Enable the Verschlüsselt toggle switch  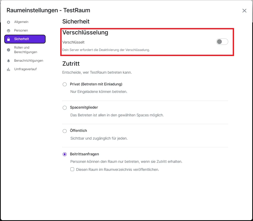tap(222, 42)
